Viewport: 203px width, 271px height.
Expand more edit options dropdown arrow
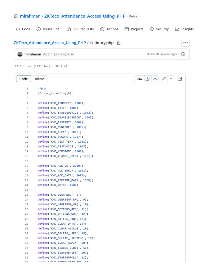(x=171, y=79)
